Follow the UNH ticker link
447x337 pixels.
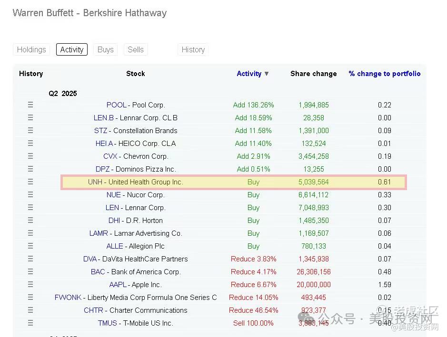pos(95,182)
